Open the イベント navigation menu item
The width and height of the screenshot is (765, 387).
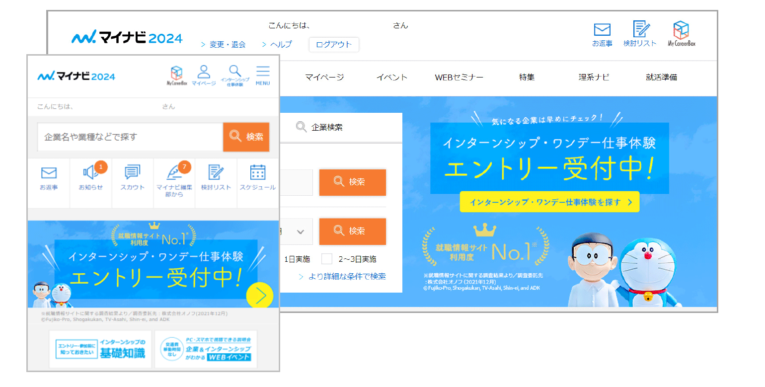point(392,77)
